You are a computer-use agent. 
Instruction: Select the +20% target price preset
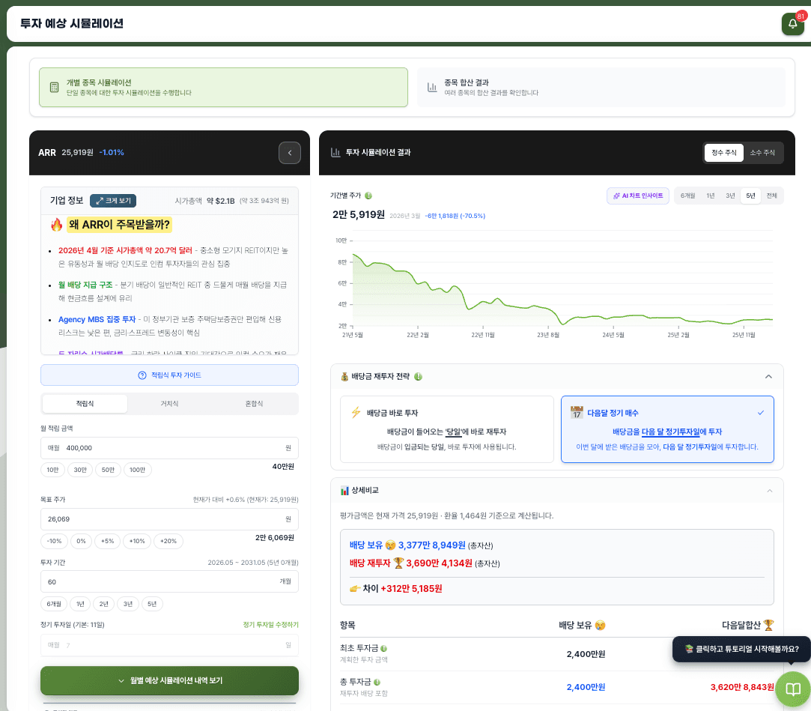coord(168,541)
